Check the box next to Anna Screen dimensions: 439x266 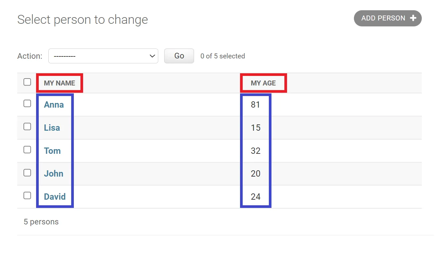pos(27,104)
